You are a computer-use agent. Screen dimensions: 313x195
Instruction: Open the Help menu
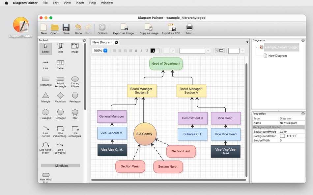(x=93, y=3)
